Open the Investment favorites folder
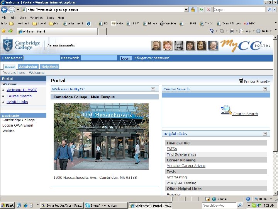 click(x=19, y=24)
